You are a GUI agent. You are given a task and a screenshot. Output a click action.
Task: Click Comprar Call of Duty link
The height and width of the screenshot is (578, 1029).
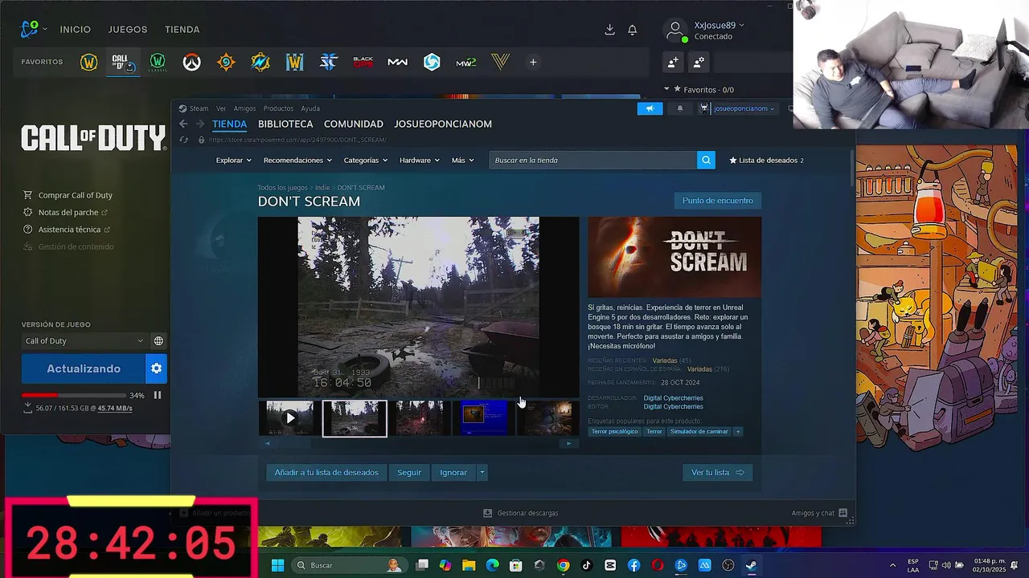76,195
